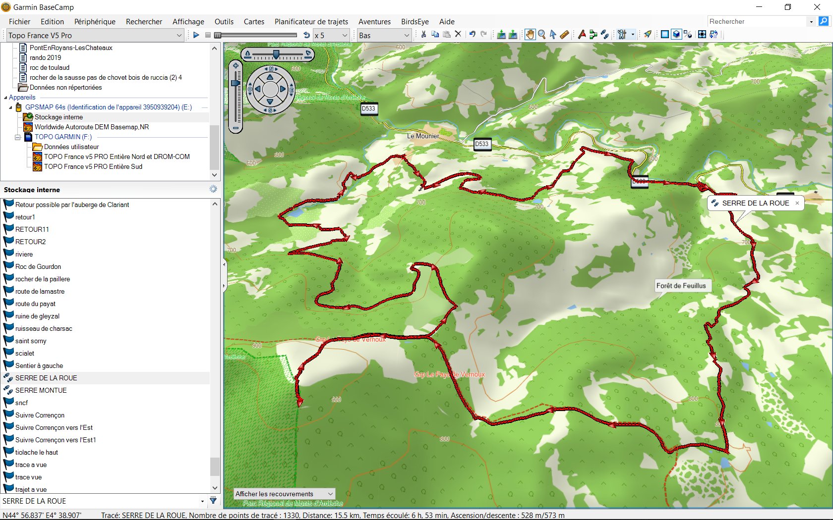
Task: Click the search magnifier button
Action: point(823,21)
